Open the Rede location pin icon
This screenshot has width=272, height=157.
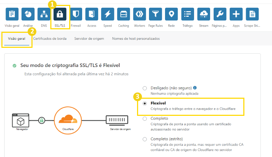tap(171, 14)
